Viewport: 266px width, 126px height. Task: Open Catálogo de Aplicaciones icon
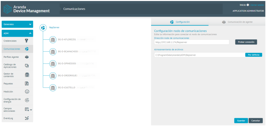[x=27, y=66]
